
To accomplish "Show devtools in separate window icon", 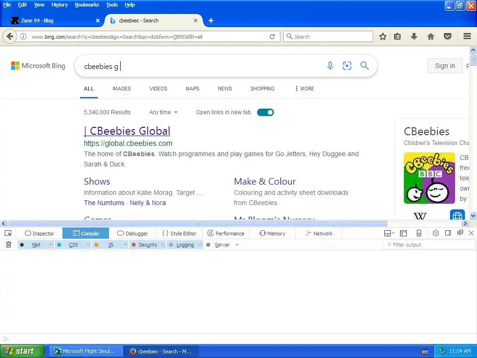I will (x=460, y=233).
